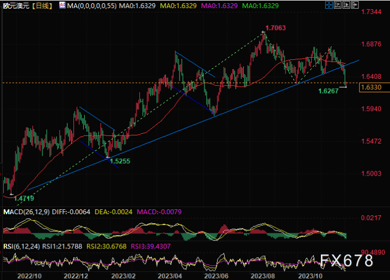Click the yellow MA0:1.6329 value

coord(178,6)
